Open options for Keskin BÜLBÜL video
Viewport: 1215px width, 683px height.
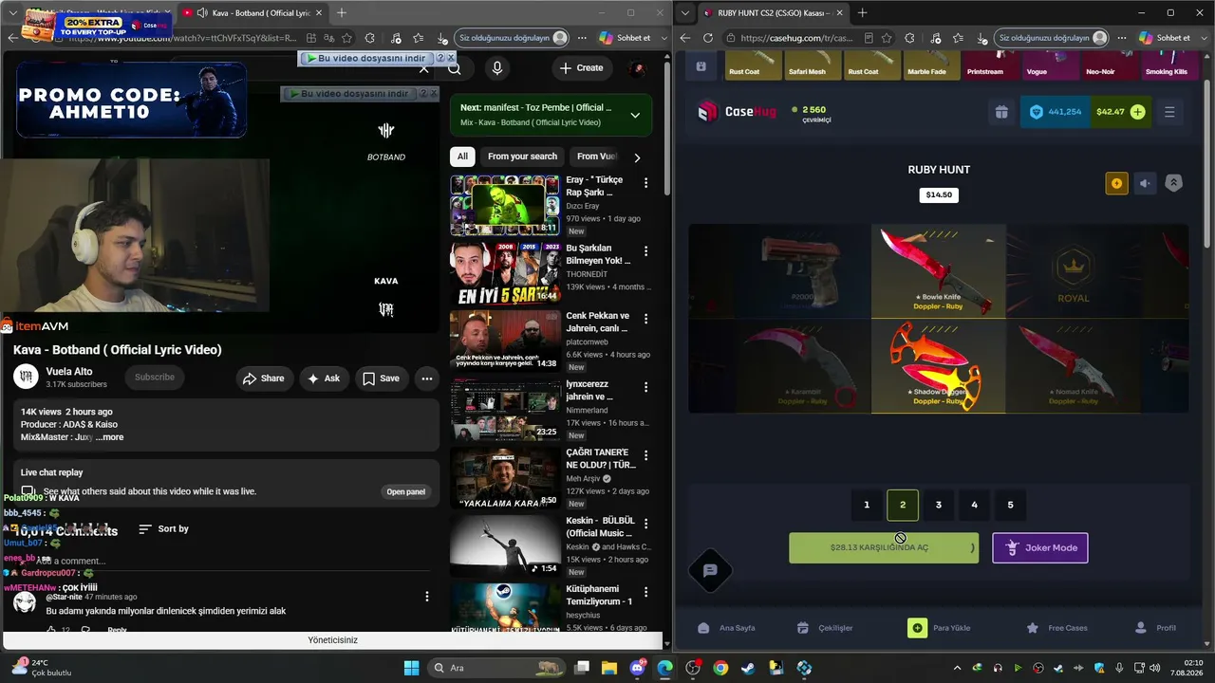click(646, 523)
